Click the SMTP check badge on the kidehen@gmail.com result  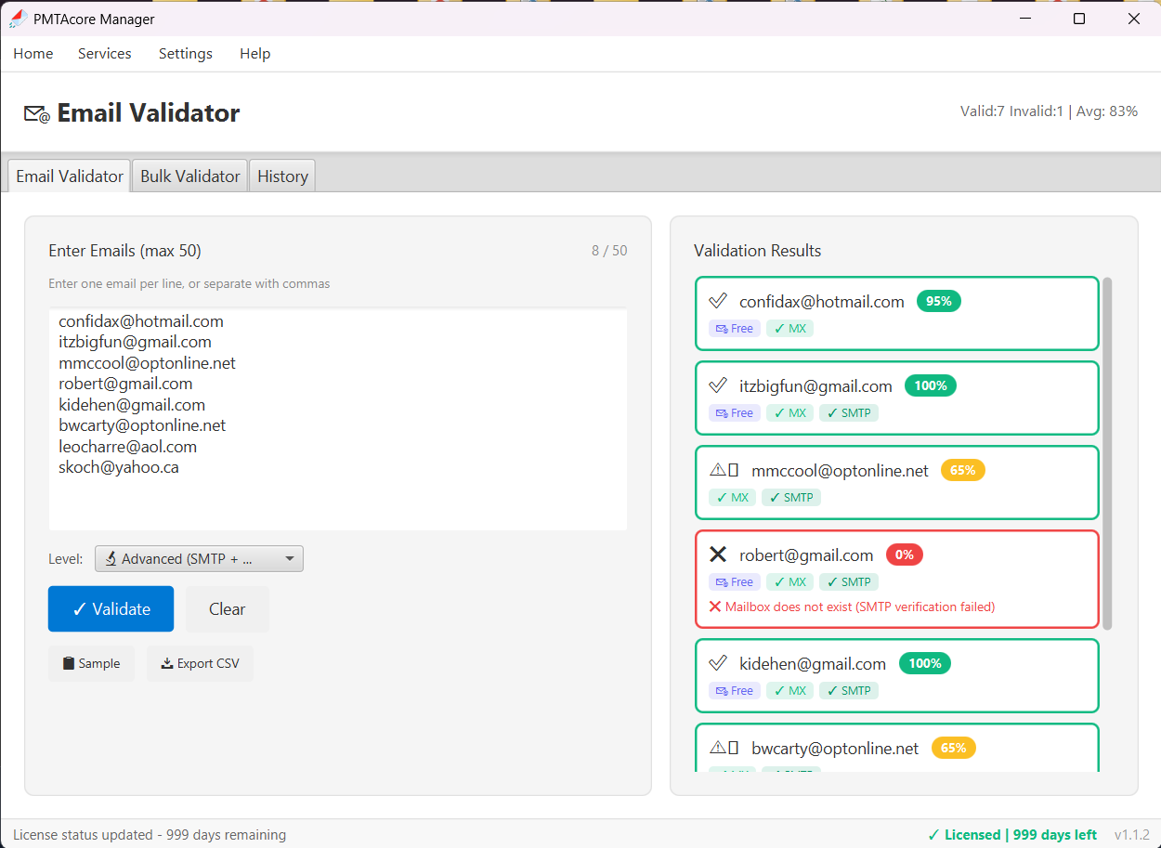coord(848,690)
